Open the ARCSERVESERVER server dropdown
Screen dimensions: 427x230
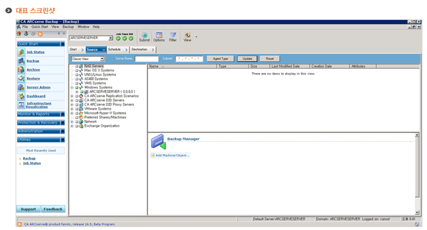coord(111,38)
